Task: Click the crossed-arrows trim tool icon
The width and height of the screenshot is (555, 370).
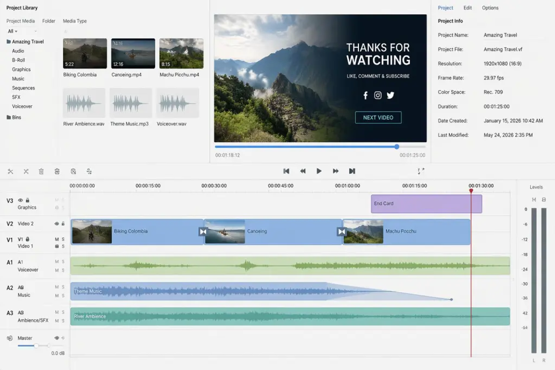Action: click(26, 171)
